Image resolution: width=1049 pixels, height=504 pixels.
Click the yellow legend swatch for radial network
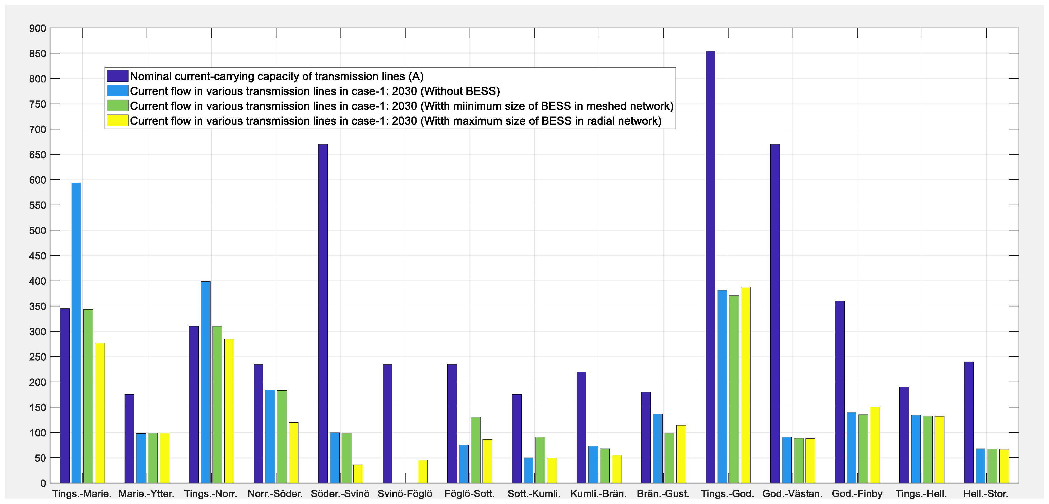tap(117, 120)
